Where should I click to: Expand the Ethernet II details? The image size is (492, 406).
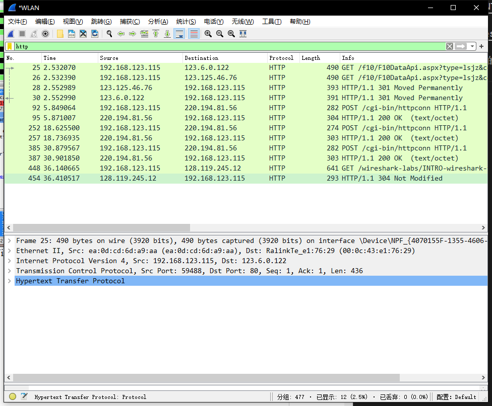pyautogui.click(x=10, y=251)
